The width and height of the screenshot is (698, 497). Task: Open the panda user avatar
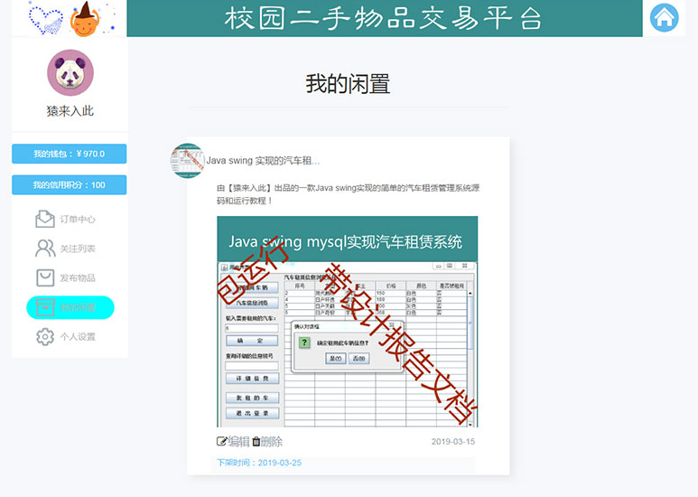click(70, 72)
